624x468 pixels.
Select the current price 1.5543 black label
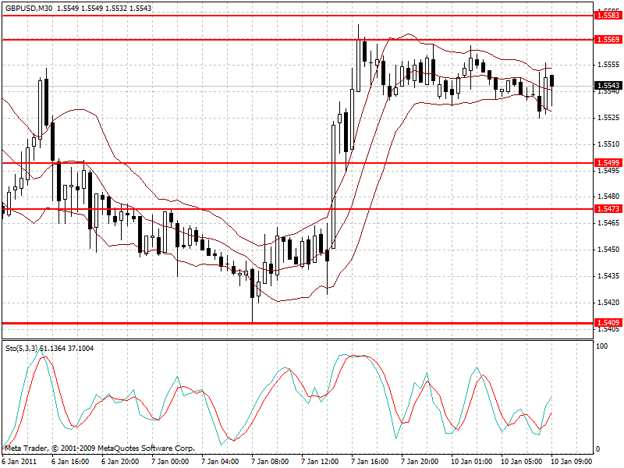[608, 86]
